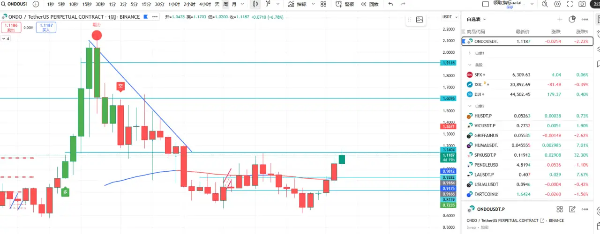Screen dimensions: 600x234
Task: Click the red 空 short signal label
Action: click(x=120, y=86)
